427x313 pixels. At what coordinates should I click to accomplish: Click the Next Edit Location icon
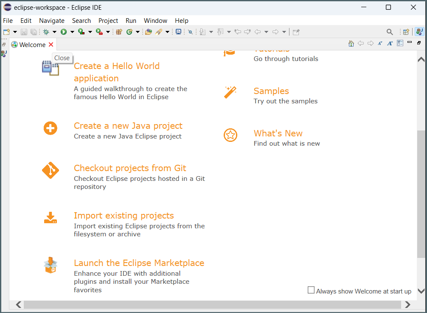[247, 32]
